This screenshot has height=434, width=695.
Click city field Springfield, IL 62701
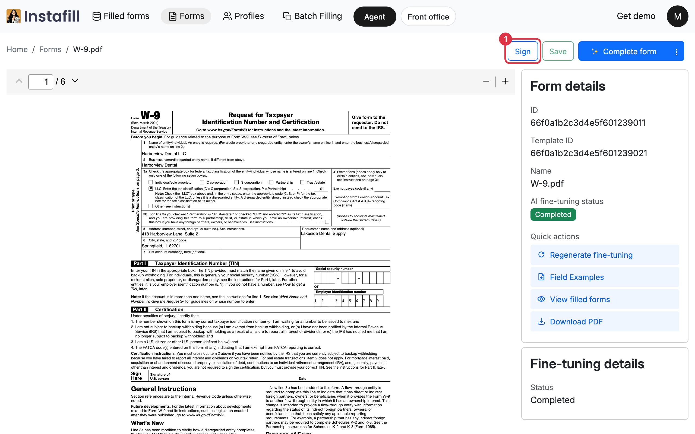click(x=220, y=246)
